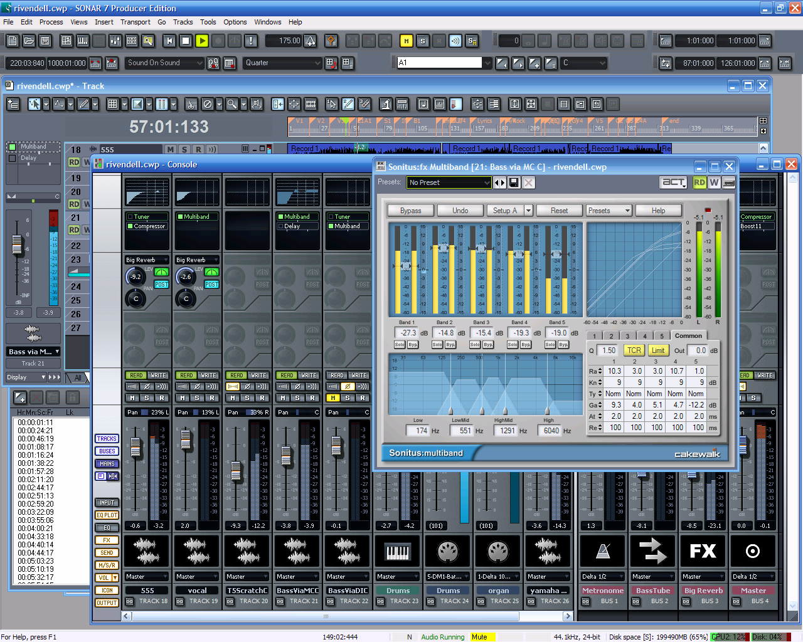803x642 pixels.
Task: Solo track 18 named 555
Action: 184,149
